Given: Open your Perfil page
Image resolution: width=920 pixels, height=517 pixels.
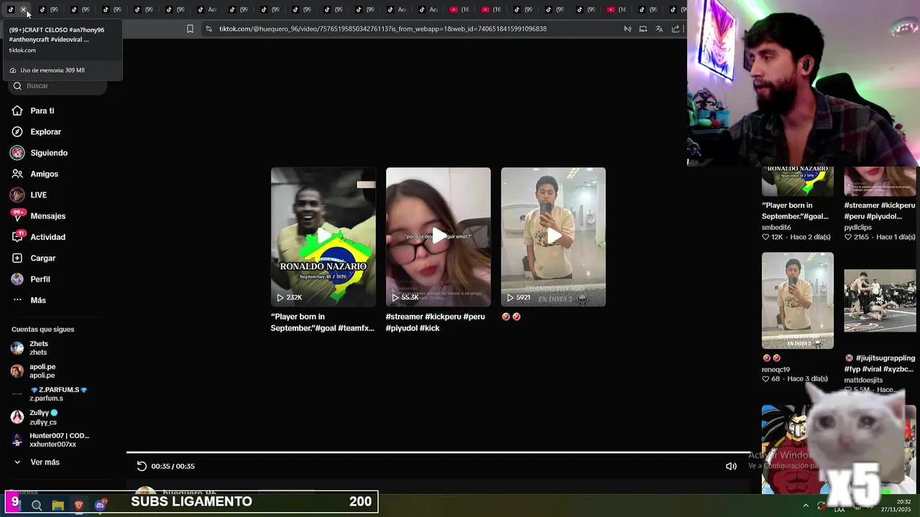Looking at the screenshot, I should 40,279.
